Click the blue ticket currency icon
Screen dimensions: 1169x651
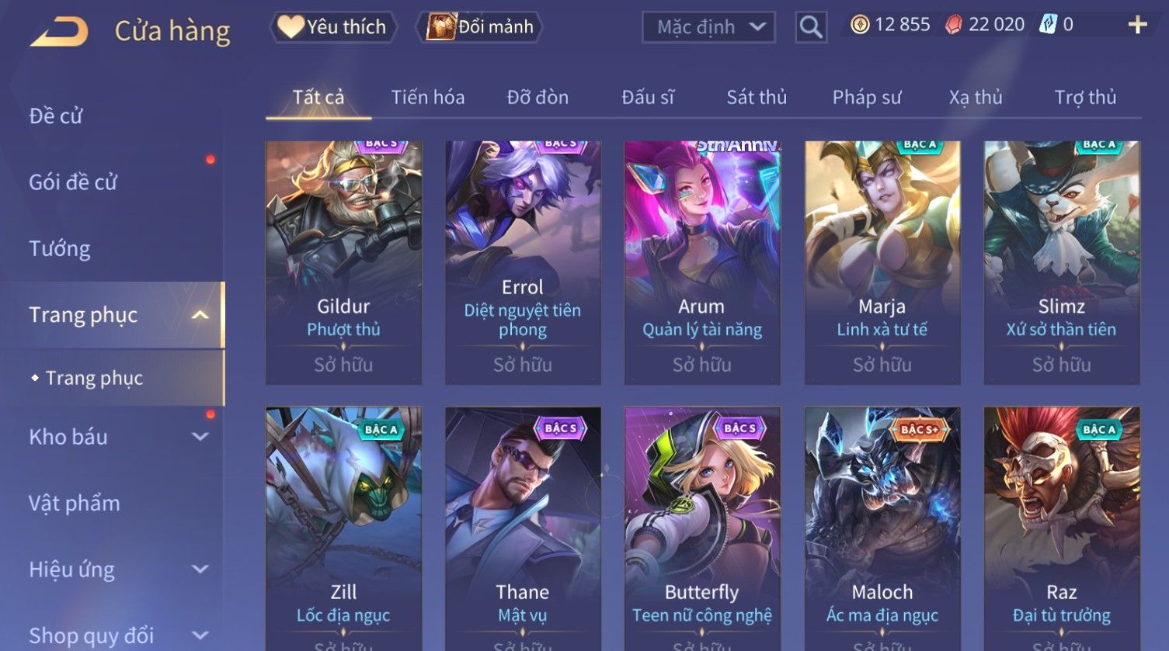1049,25
